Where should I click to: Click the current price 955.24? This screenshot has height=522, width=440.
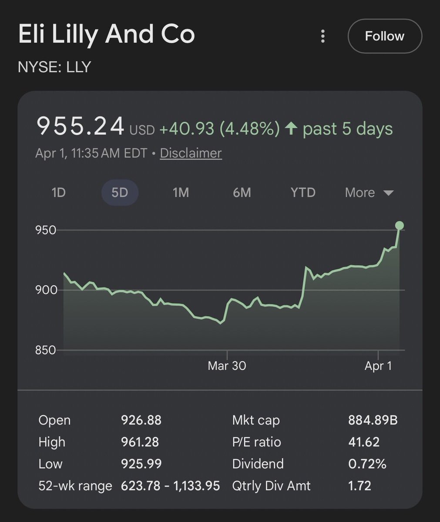80,127
